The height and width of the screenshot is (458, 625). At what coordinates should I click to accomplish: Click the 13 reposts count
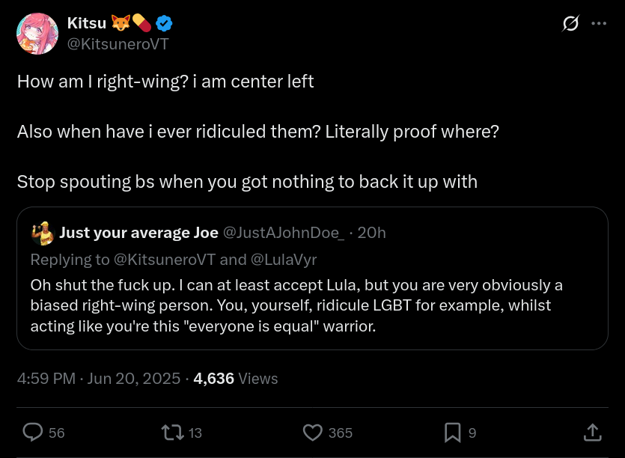point(195,433)
